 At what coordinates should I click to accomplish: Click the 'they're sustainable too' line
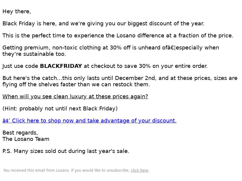point(34,54)
